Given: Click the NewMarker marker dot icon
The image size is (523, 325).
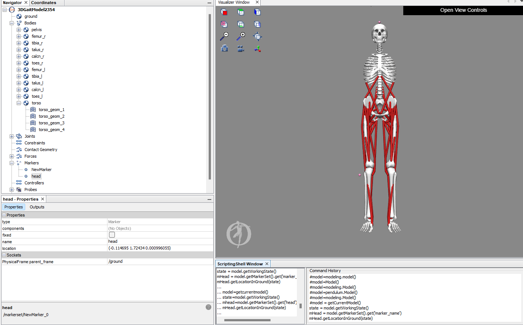Looking at the screenshot, I should (x=26, y=170).
